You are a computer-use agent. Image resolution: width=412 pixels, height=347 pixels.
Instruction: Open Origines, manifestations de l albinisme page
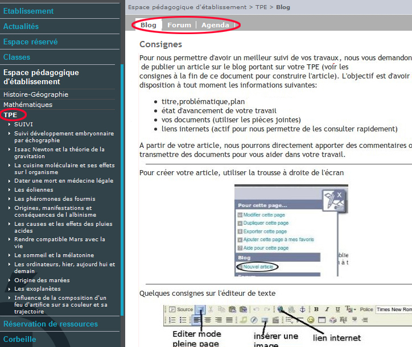pyautogui.click(x=55, y=211)
